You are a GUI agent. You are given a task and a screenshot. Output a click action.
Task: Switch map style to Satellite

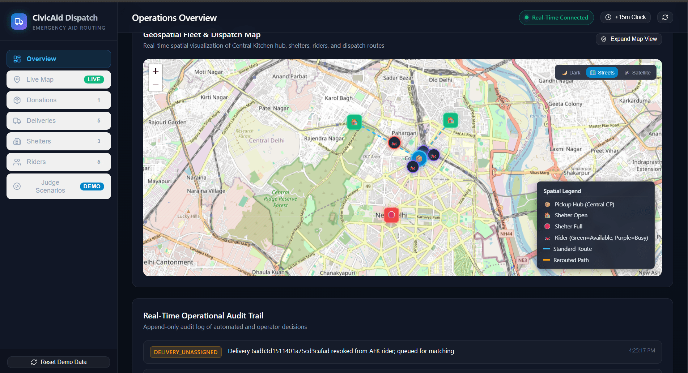pyautogui.click(x=638, y=73)
